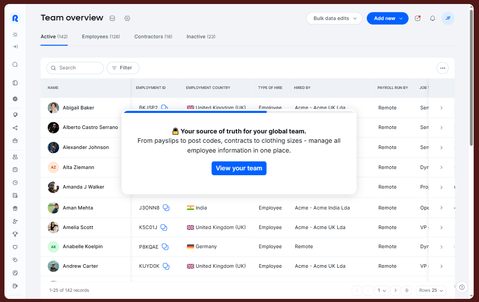Click the Filter button
The width and height of the screenshot is (479, 302).
pos(122,68)
